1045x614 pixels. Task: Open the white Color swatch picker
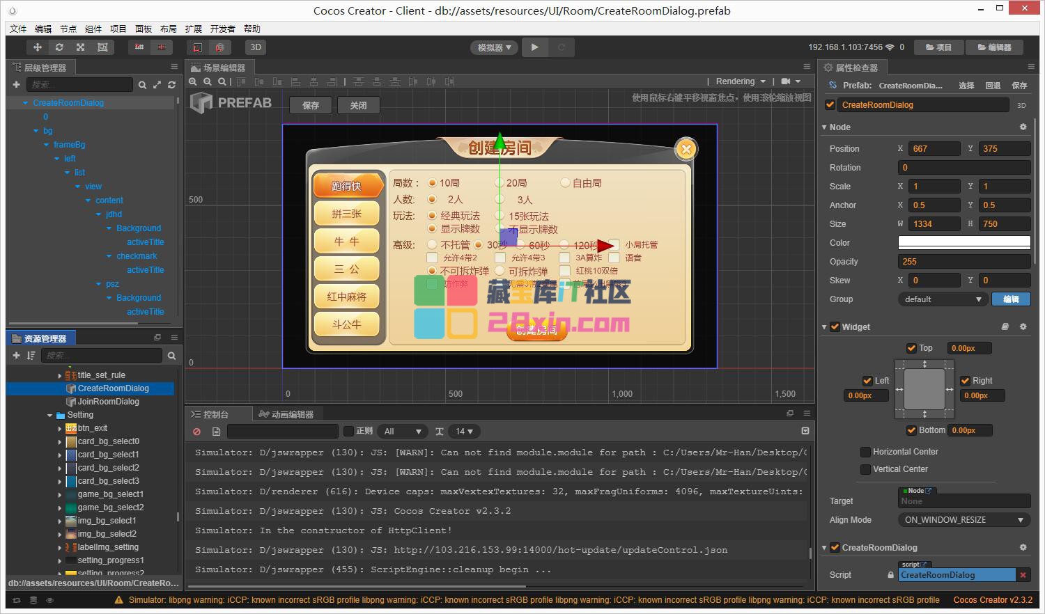click(963, 243)
